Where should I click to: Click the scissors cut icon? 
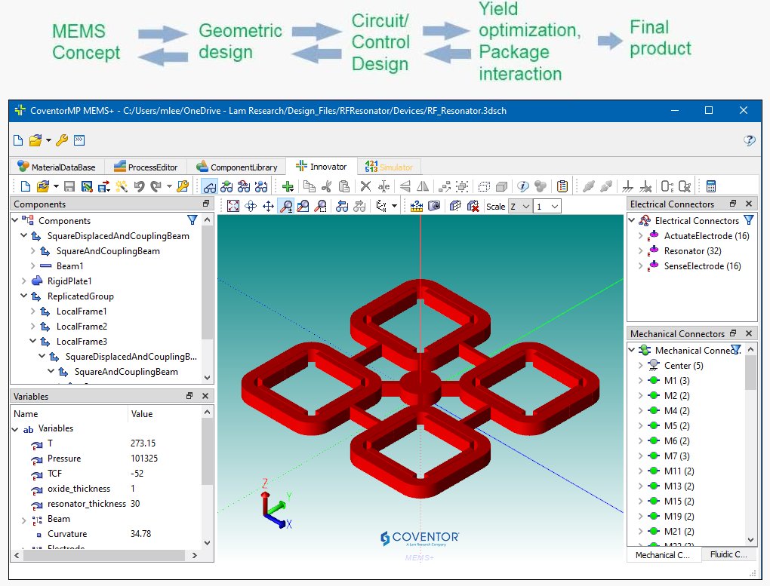click(x=327, y=186)
